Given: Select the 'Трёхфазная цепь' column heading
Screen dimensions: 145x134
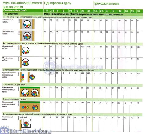Looking at the screenshot, I should pos(106,4).
